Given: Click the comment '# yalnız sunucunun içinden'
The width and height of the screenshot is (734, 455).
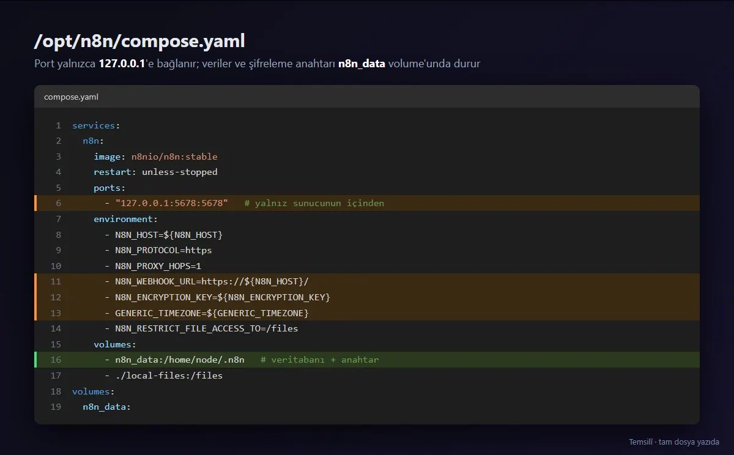Looking at the screenshot, I should point(314,203).
